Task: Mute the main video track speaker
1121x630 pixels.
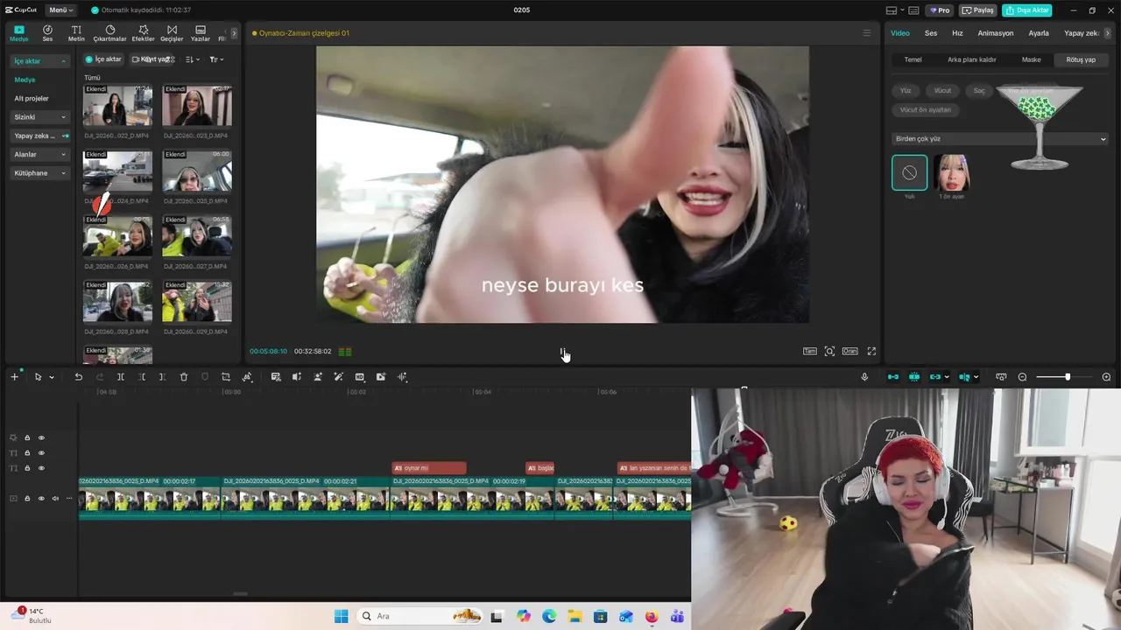Action: click(x=55, y=499)
